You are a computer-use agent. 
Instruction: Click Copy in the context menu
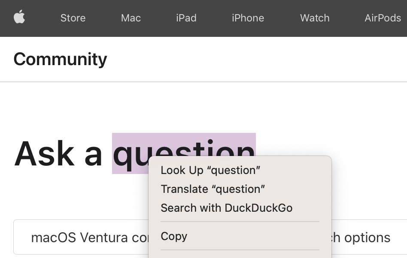coord(174,236)
